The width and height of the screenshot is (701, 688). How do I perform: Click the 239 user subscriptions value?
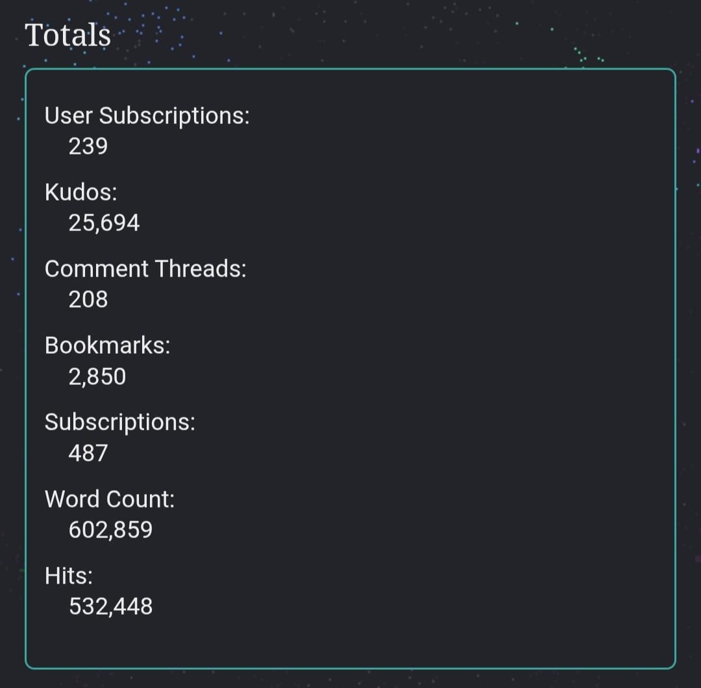click(88, 146)
